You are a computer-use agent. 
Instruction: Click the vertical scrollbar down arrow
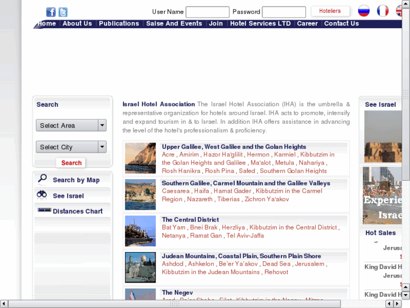406,295
